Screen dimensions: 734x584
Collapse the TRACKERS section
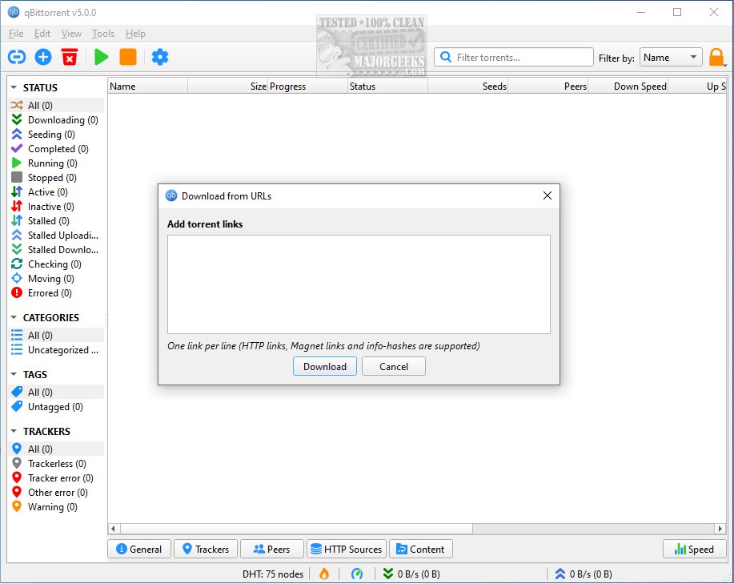[x=14, y=431]
